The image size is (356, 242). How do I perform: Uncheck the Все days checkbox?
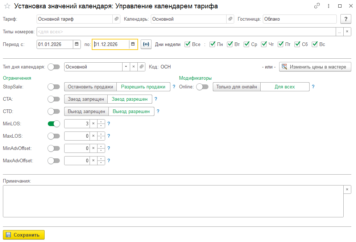[187, 44]
